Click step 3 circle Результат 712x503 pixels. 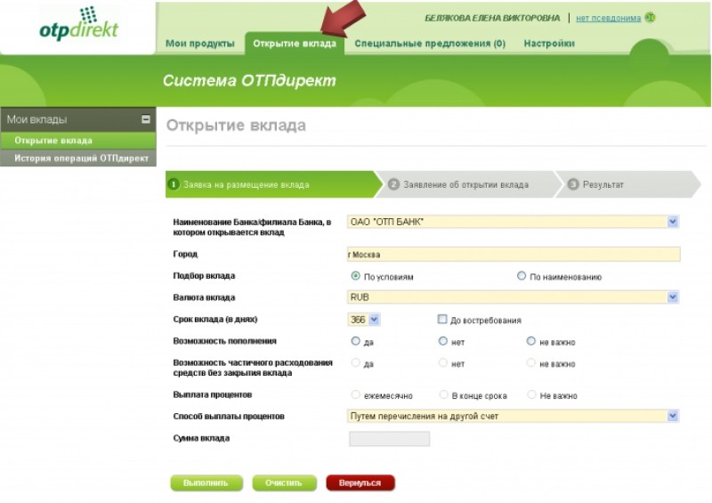[x=573, y=184]
